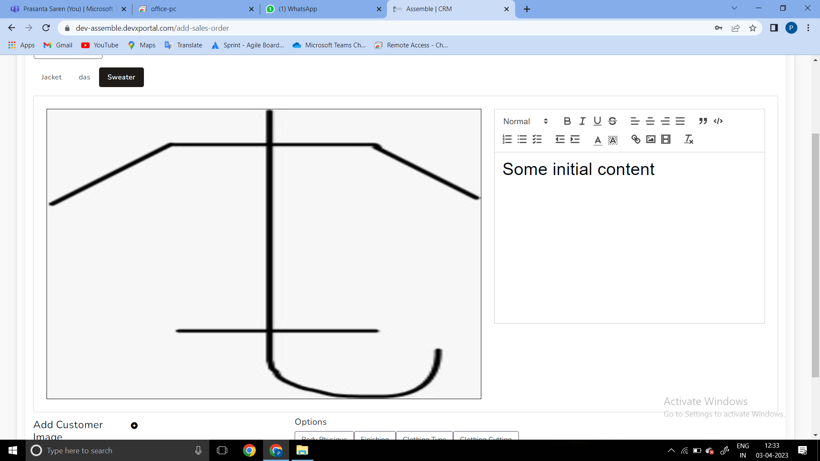The image size is (820, 461).
Task: Insert a blockquote
Action: coord(703,121)
